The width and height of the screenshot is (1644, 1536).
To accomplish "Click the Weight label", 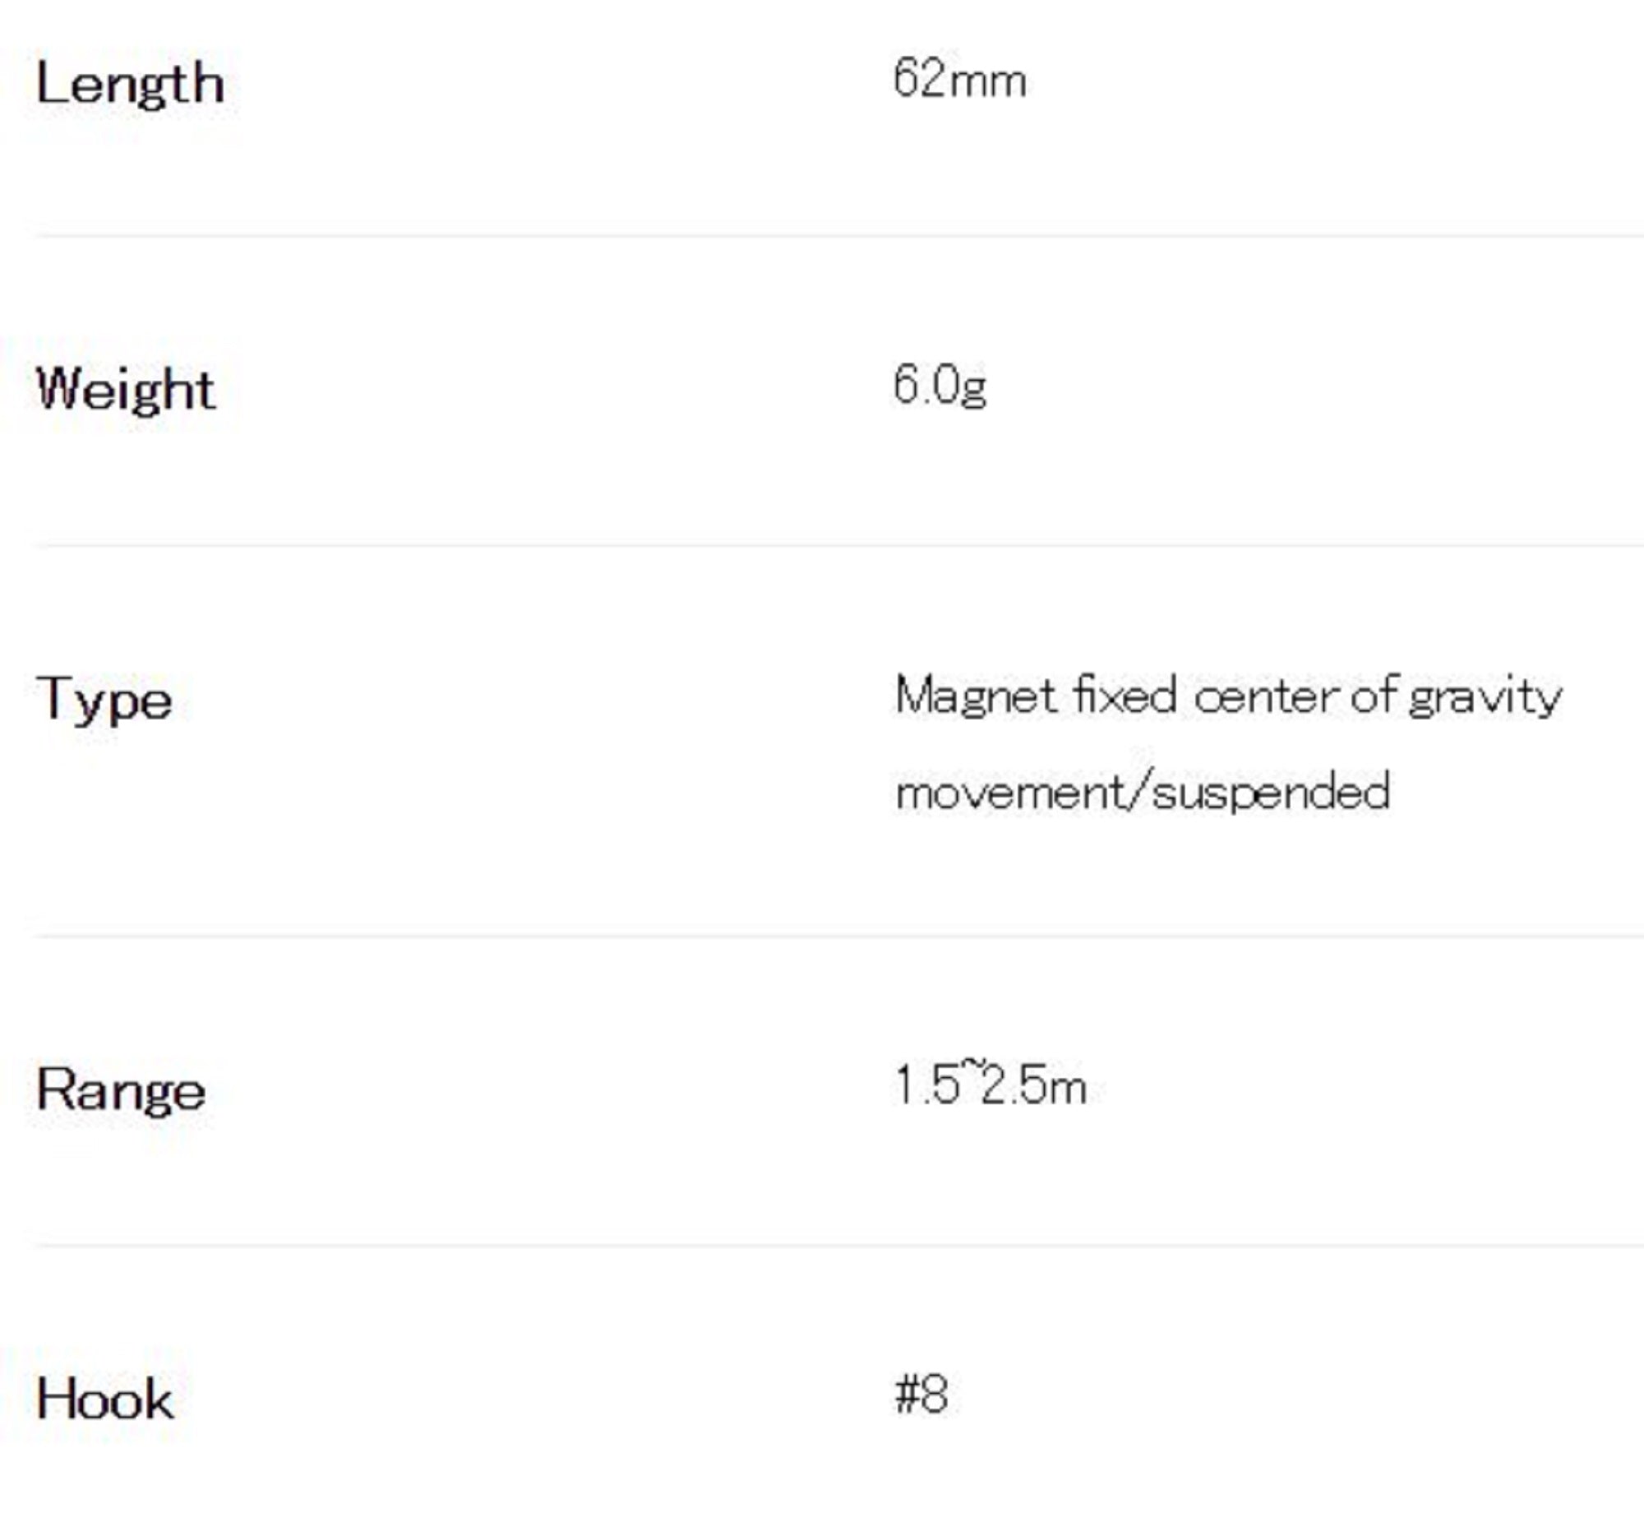I will [126, 389].
